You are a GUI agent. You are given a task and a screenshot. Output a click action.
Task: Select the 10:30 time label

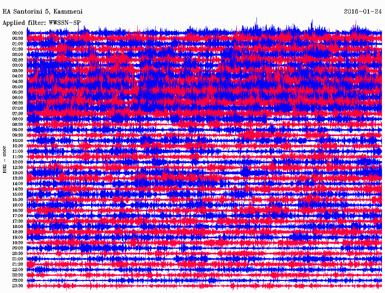pos(17,146)
